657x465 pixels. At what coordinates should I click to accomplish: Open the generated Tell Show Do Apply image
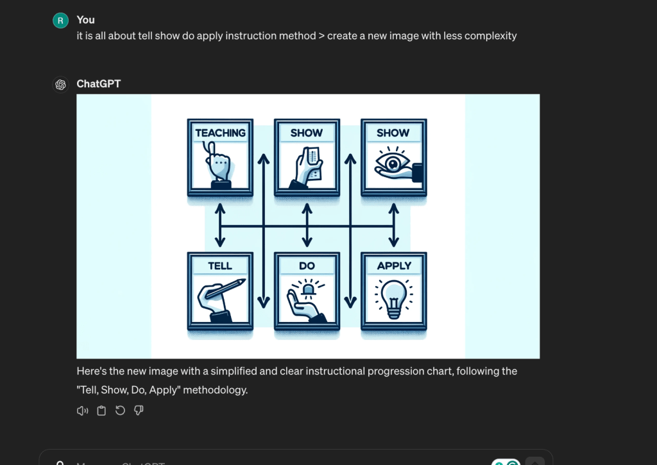tap(308, 226)
